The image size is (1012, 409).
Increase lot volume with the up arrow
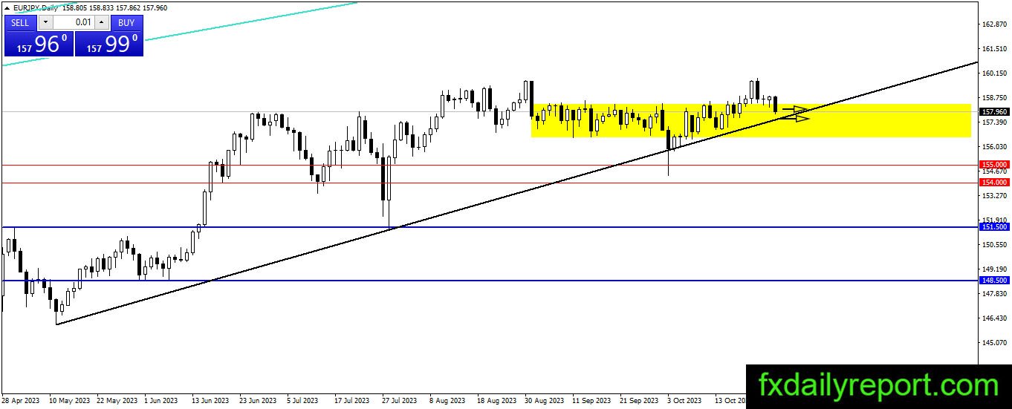click(101, 22)
